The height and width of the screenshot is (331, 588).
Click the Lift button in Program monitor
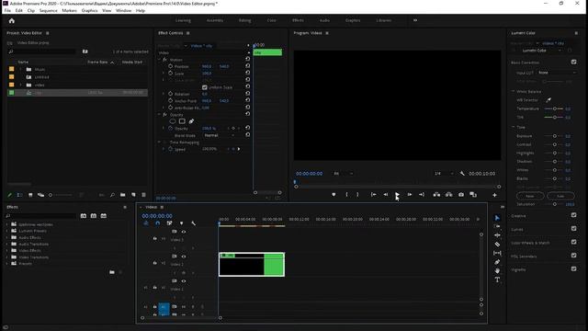point(436,194)
